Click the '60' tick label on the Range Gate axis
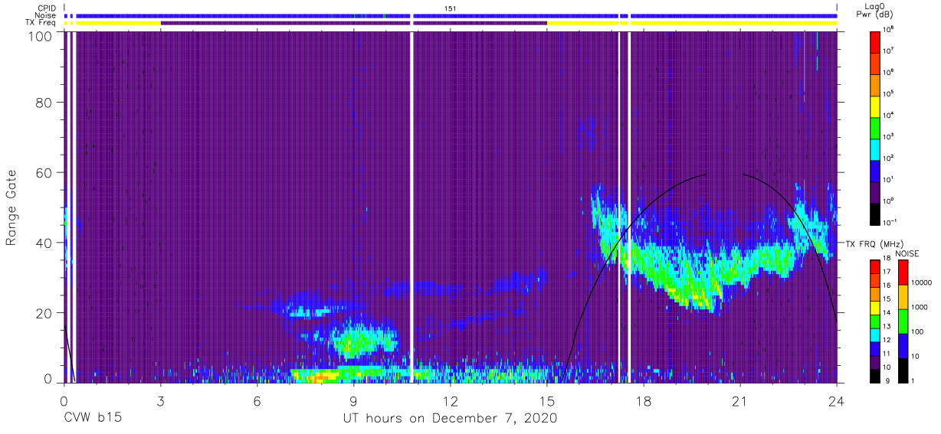 click(44, 172)
